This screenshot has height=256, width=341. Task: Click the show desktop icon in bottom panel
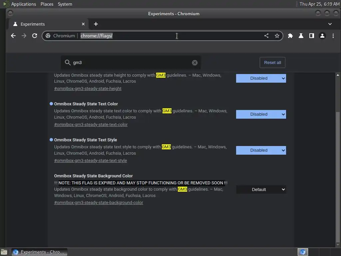coord(4,252)
